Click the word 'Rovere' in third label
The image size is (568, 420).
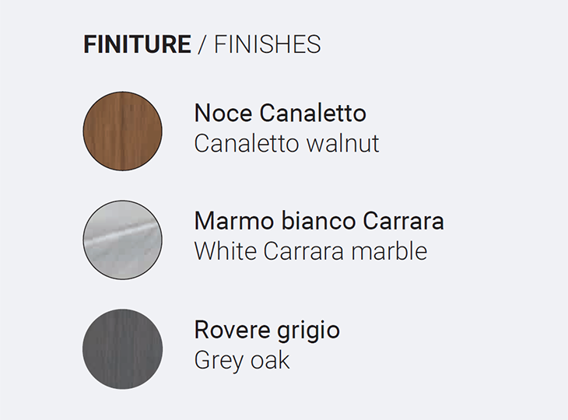coord(232,330)
